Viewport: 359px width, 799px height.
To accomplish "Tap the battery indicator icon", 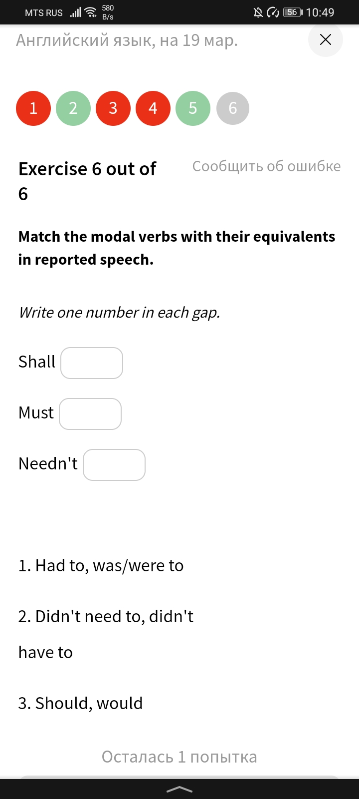I will 293,12.
